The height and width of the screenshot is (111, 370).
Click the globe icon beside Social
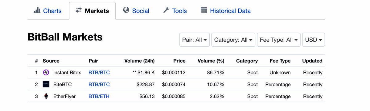(x=126, y=10)
